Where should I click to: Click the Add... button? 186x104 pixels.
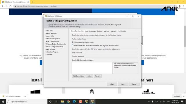point(90,76)
